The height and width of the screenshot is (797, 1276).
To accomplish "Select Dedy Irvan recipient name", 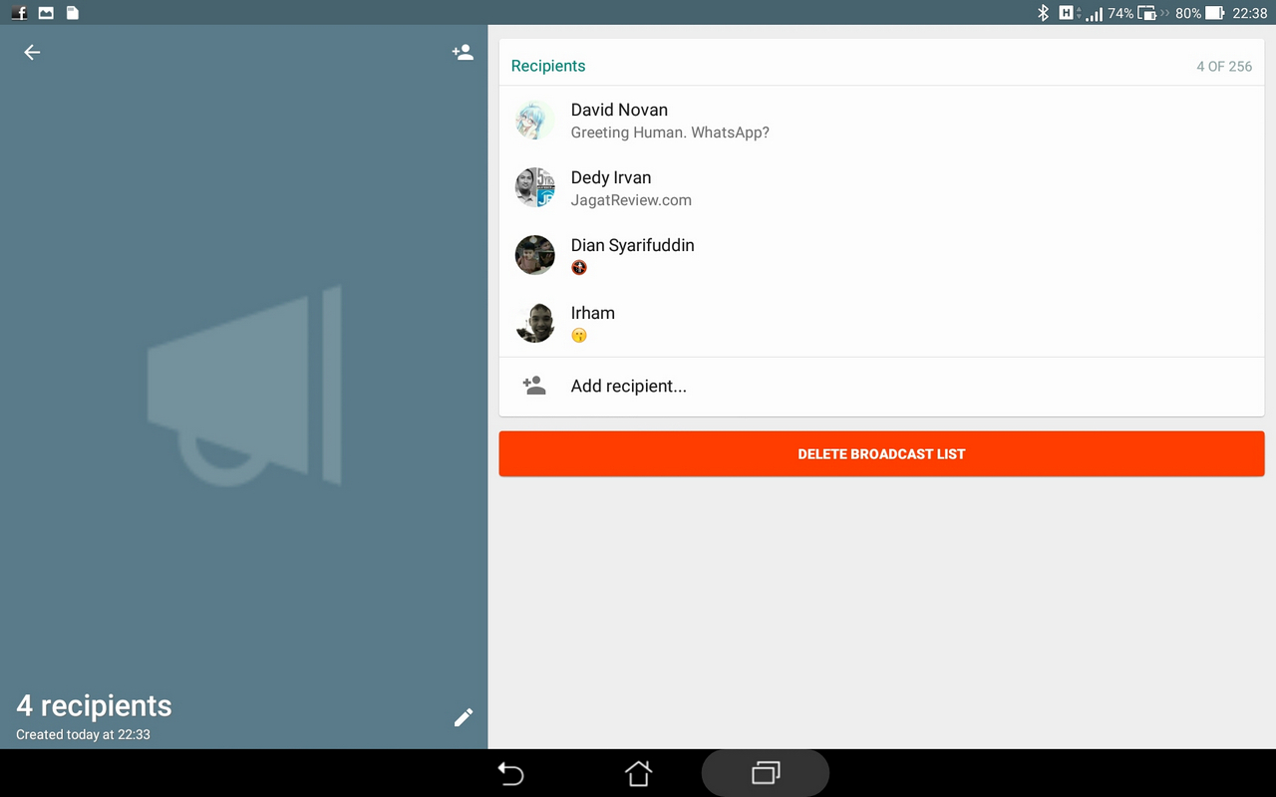I will (611, 177).
